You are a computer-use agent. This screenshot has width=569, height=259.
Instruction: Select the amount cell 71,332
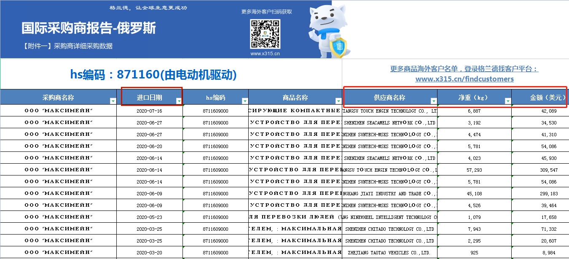coord(540,229)
